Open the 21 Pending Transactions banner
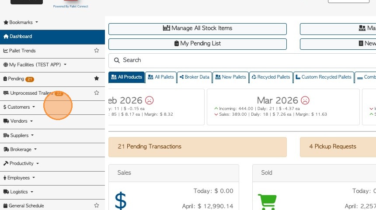Viewport: 376px width, 210px height. click(197, 147)
